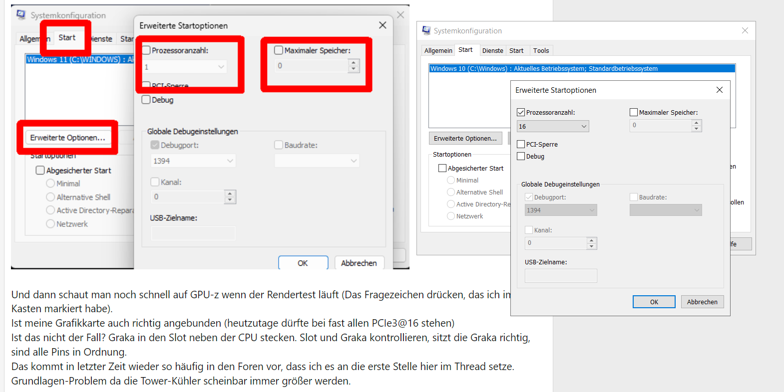The width and height of the screenshot is (784, 392).
Task: Enable Maximaler Speicher in Windows 10 dialog
Action: (x=634, y=112)
